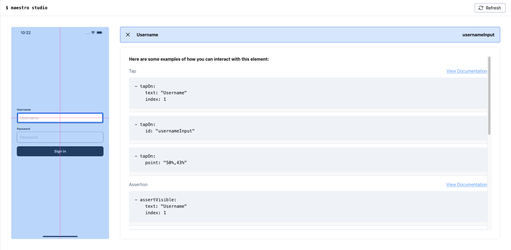
Task: Open View Documentation link for Assertion section
Action: pos(467,184)
